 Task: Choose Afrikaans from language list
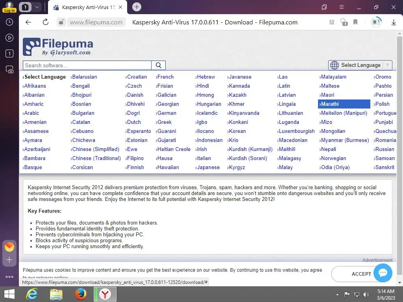click(34, 86)
